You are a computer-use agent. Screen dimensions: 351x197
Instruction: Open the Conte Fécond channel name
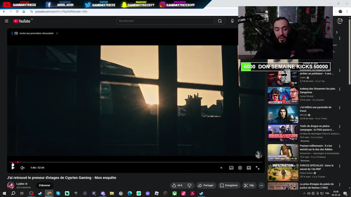pos(307,96)
